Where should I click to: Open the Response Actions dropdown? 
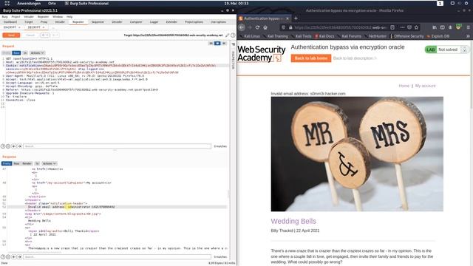click(50, 163)
